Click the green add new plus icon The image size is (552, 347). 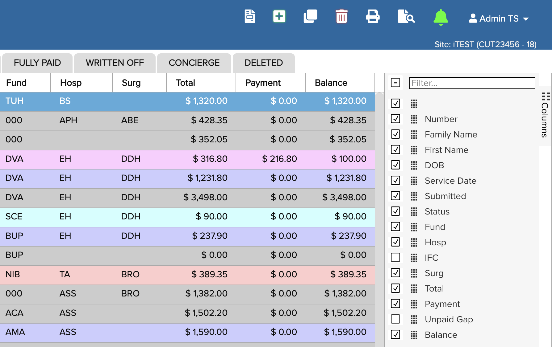pyautogui.click(x=279, y=16)
